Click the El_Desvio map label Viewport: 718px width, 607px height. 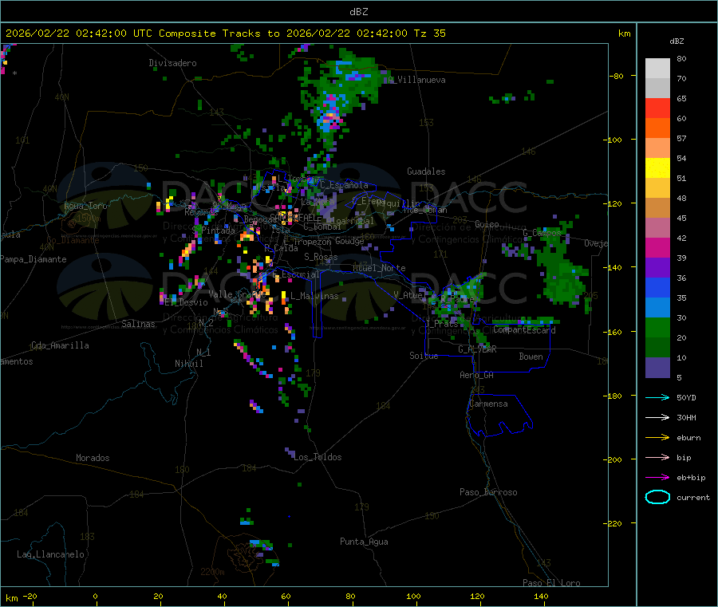point(187,302)
